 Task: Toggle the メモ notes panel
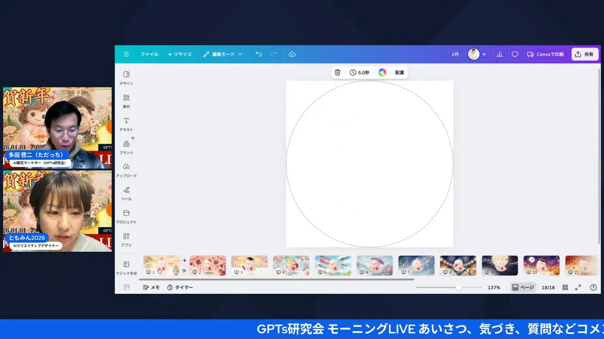tap(151, 287)
